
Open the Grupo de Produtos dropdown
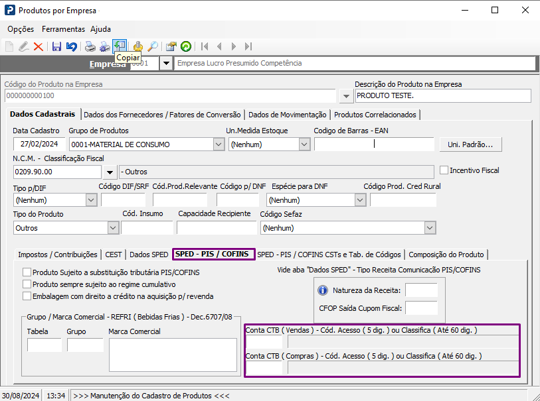click(x=219, y=144)
